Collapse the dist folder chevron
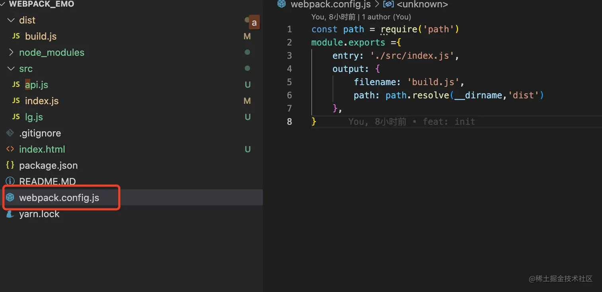Screen dimensions: 602x292 point(11,20)
